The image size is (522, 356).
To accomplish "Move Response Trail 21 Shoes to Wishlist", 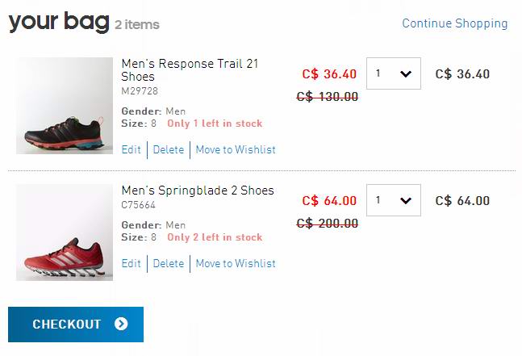I will tap(236, 149).
